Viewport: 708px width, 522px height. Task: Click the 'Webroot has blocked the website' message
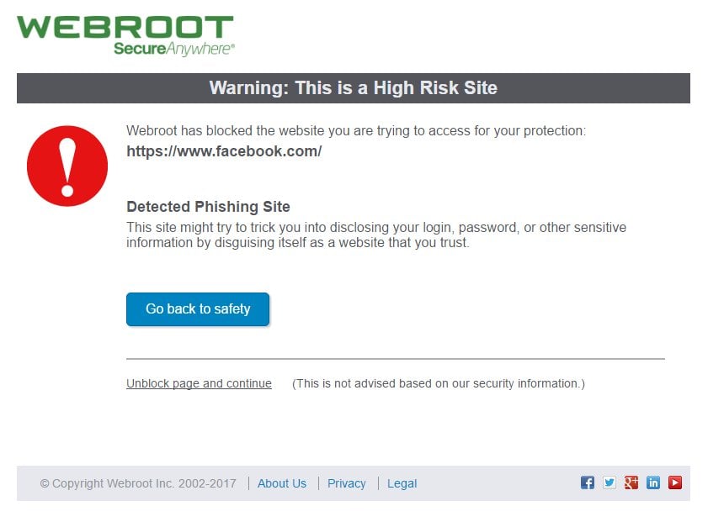(356, 131)
